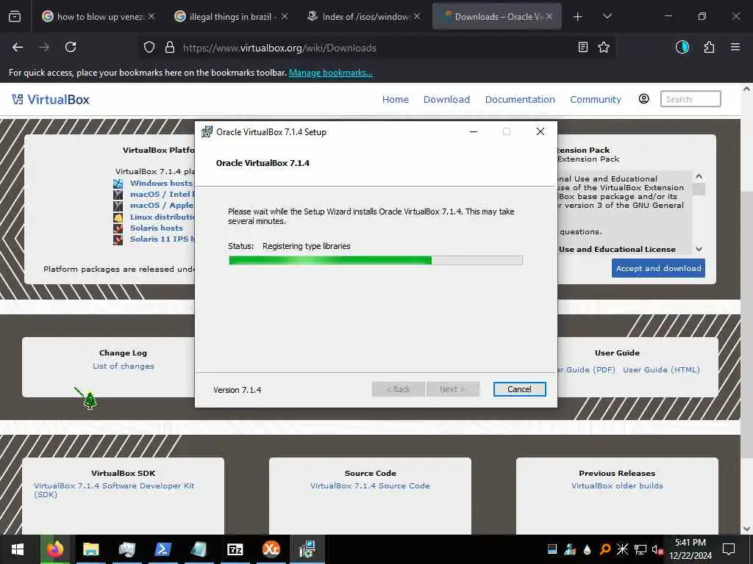The image size is (753, 564).
Task: Click the magnifier search tray icon
Action: point(605,549)
